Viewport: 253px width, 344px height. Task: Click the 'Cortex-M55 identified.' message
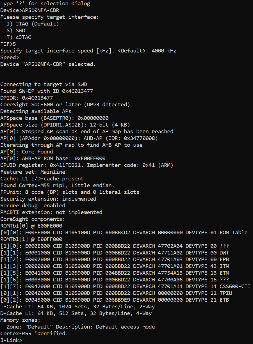(x=34, y=334)
